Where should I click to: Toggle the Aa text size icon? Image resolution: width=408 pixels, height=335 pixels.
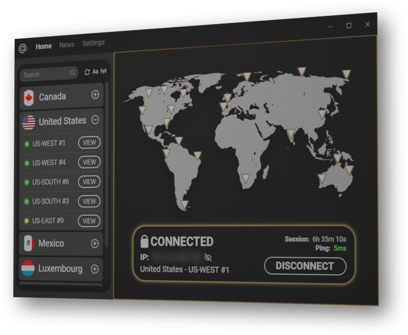[x=95, y=72]
